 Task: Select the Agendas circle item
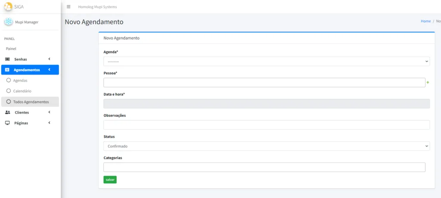[x=9, y=80]
